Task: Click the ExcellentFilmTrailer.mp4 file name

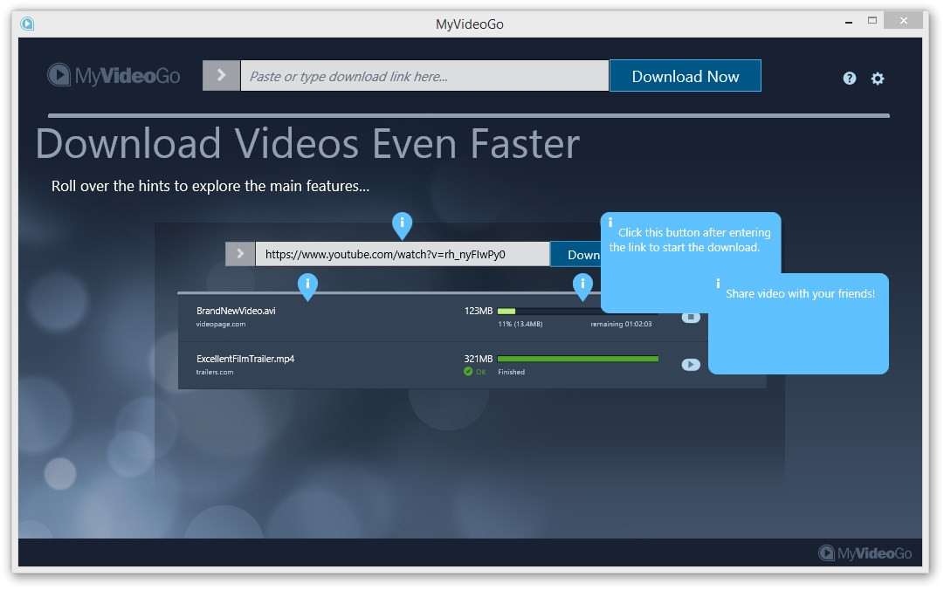Action: pos(245,359)
